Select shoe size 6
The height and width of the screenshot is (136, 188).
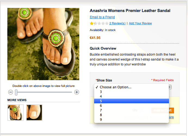pyautogui.click(x=101, y=106)
